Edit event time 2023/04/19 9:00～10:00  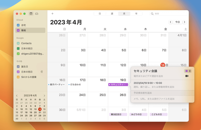pyautogui.click(x=148, y=83)
